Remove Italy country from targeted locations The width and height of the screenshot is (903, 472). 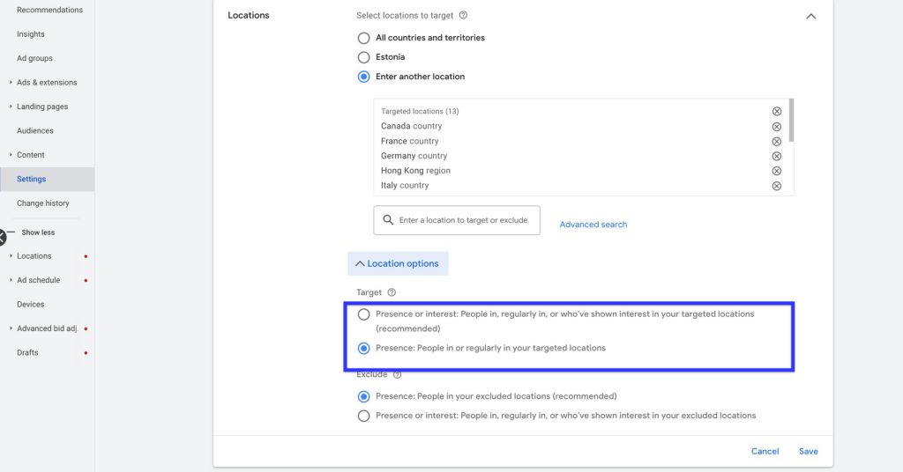[x=776, y=186]
